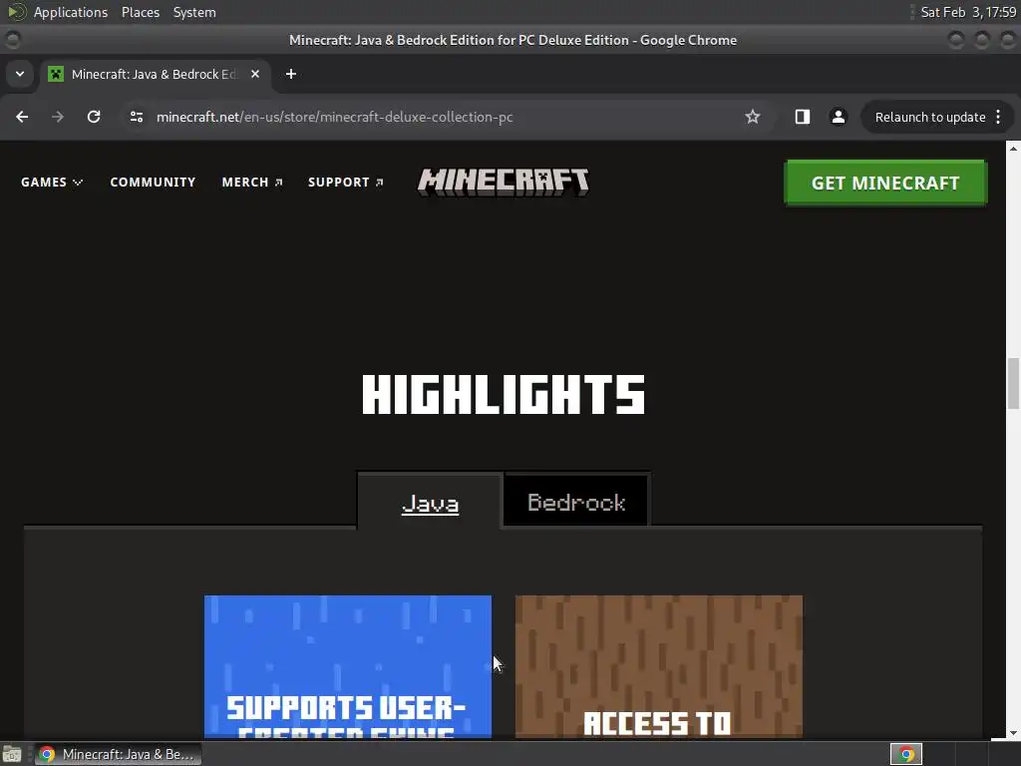
Task: Click the Chrome taskbar window button
Action: point(119,754)
